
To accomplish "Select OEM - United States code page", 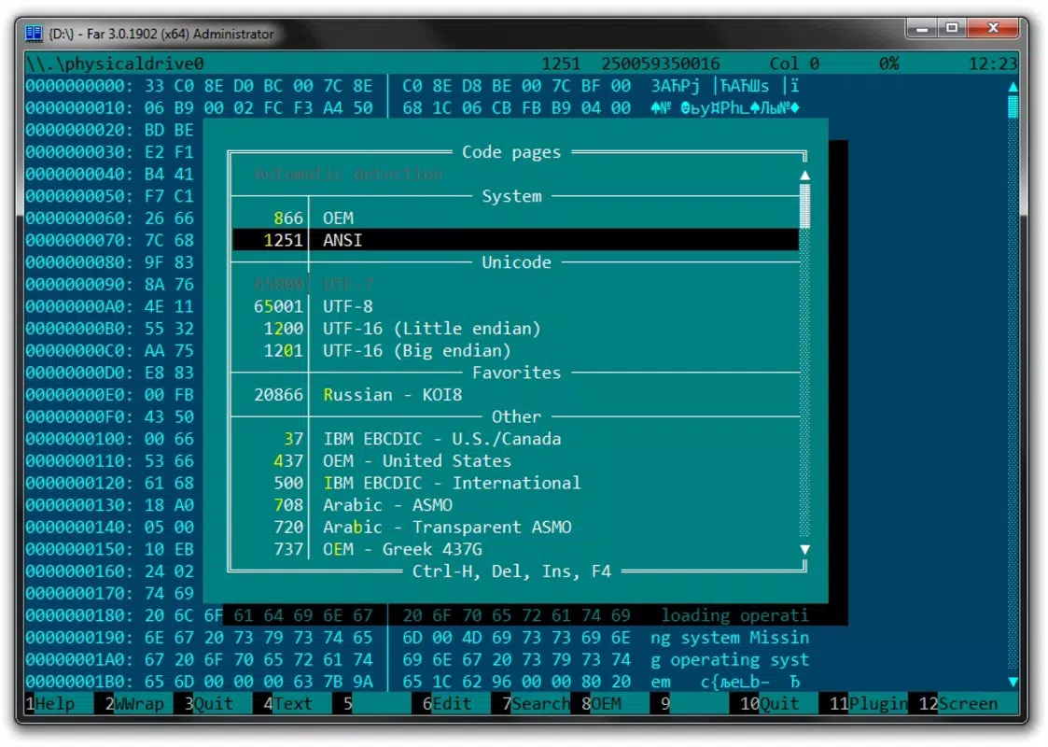I will pyautogui.click(x=515, y=460).
